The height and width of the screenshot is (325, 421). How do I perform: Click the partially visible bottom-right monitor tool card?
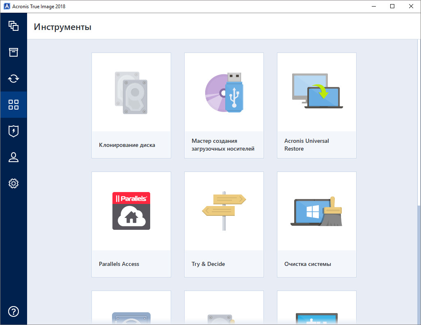point(317,308)
